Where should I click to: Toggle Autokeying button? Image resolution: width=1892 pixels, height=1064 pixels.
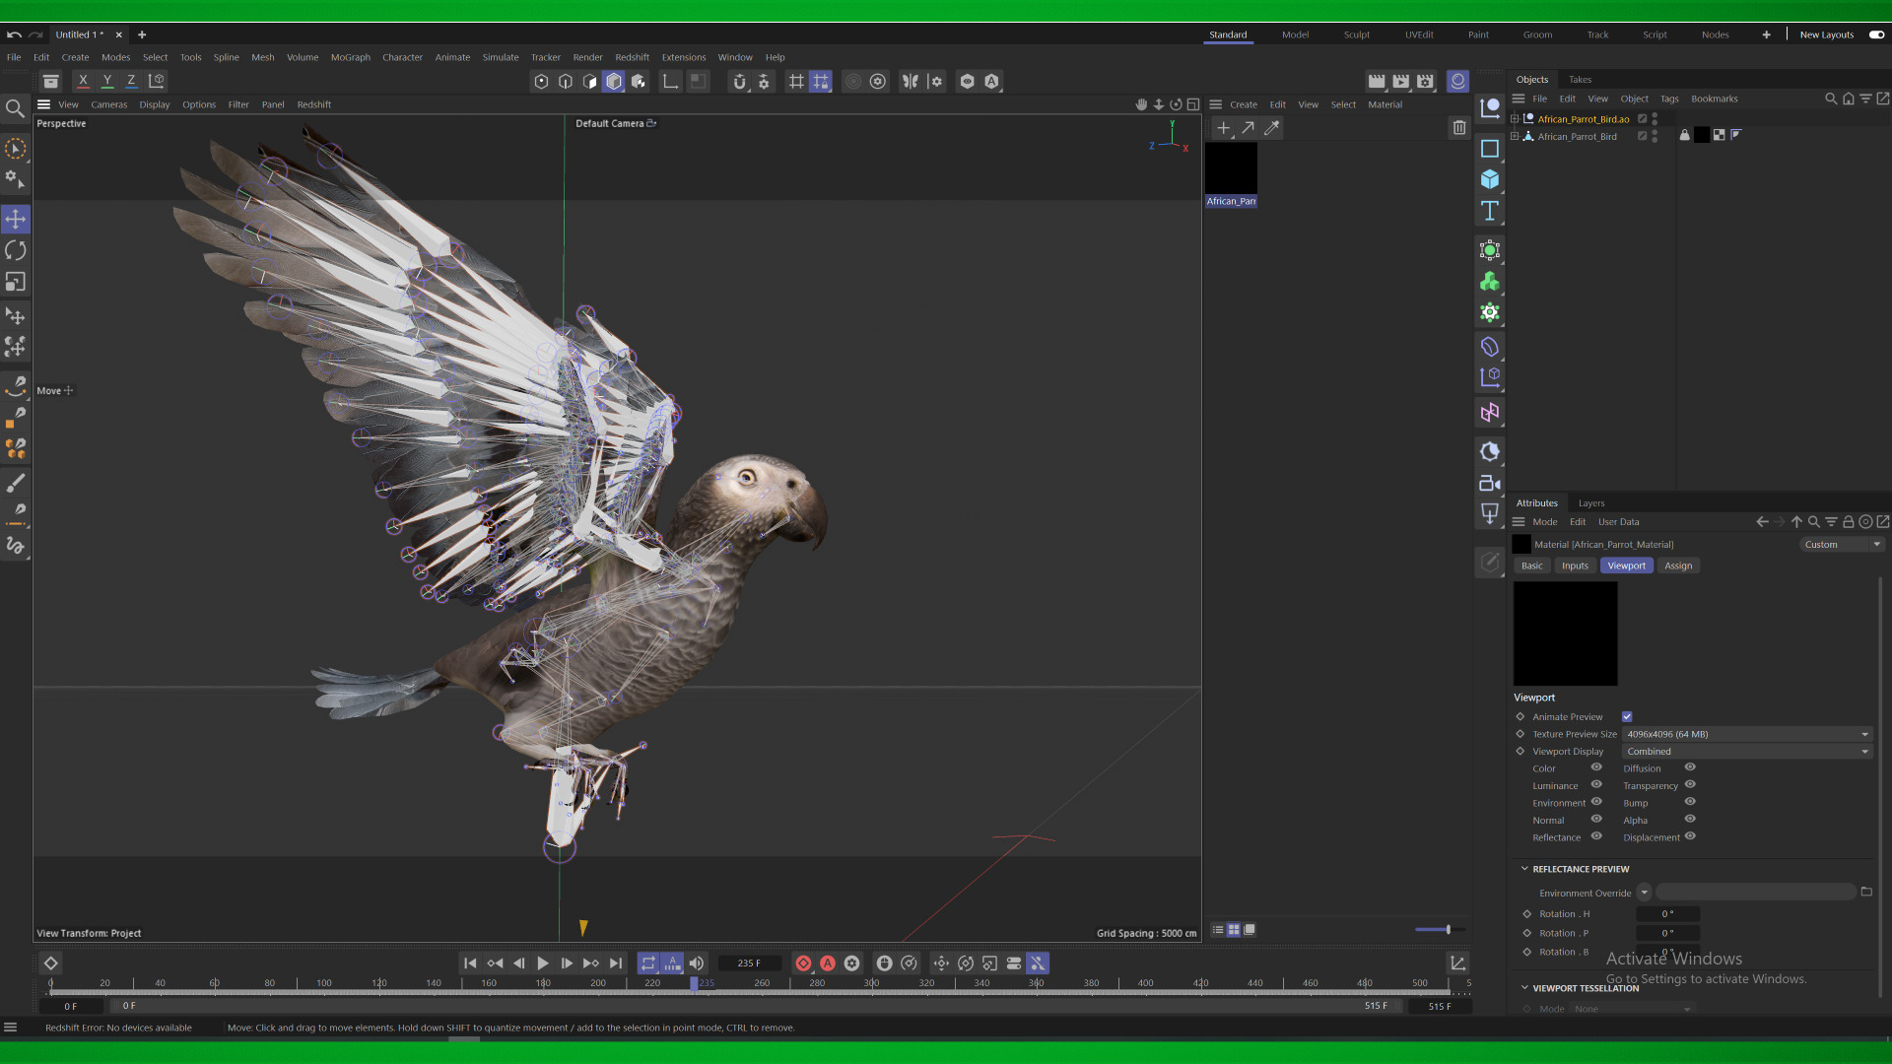tap(828, 963)
